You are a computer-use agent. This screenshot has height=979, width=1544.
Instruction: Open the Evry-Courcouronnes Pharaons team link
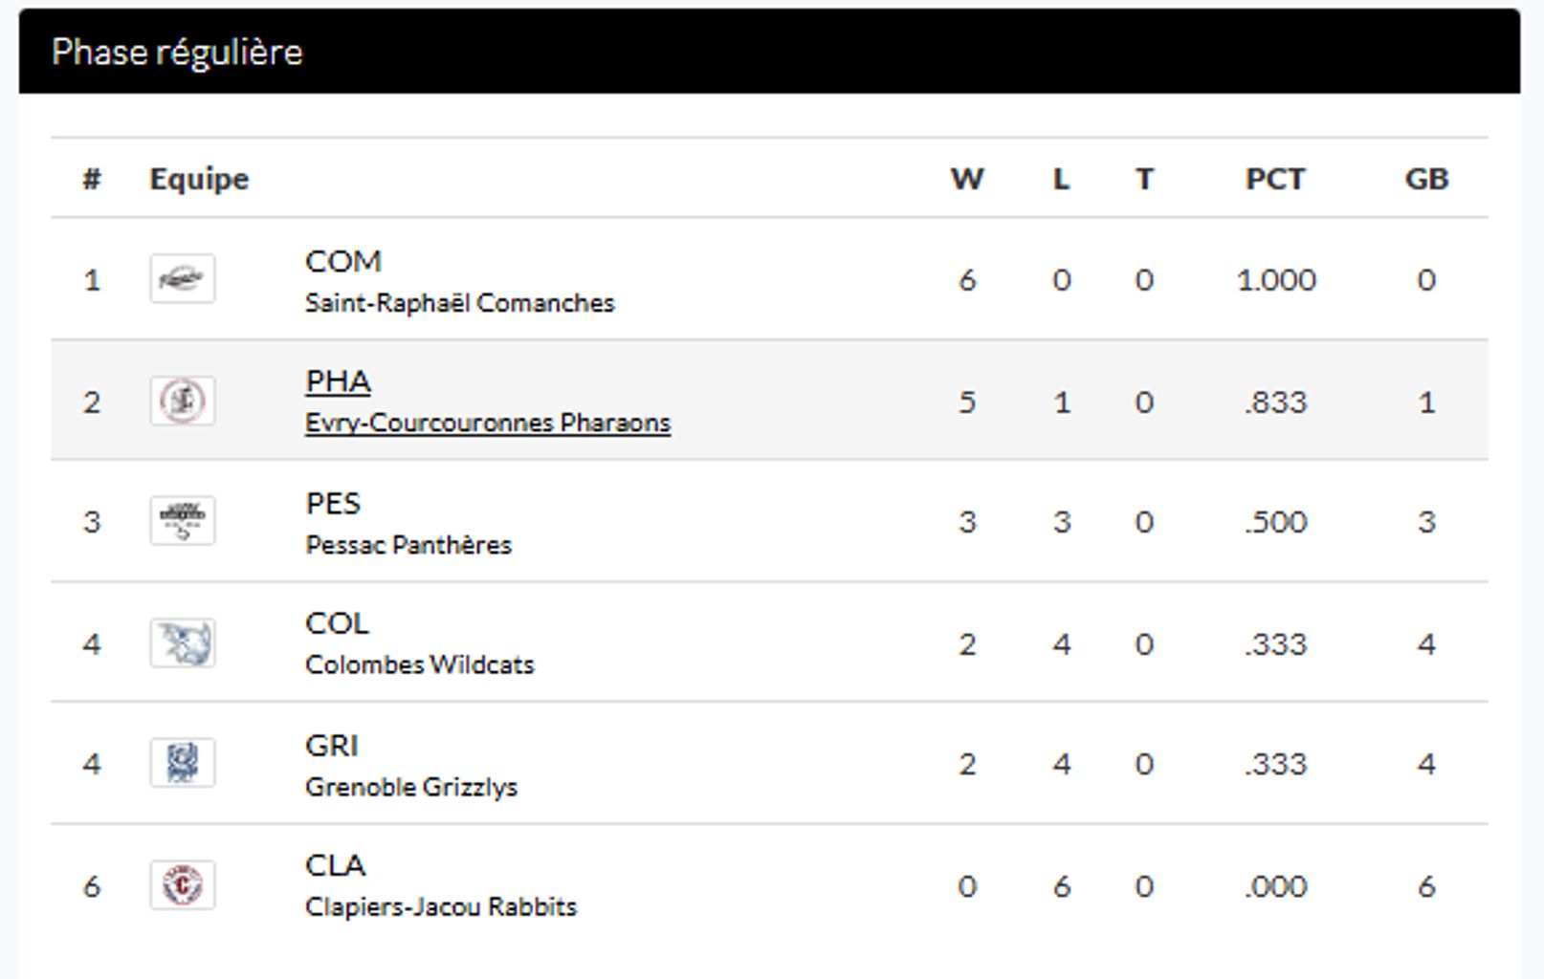(487, 423)
